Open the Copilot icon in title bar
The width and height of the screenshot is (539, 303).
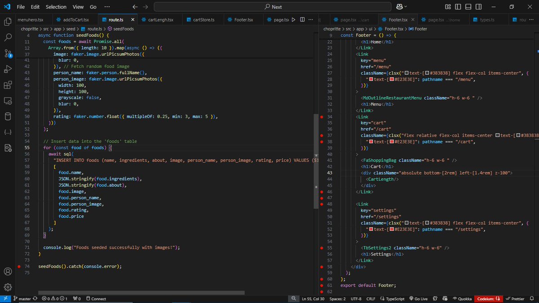click(x=399, y=7)
